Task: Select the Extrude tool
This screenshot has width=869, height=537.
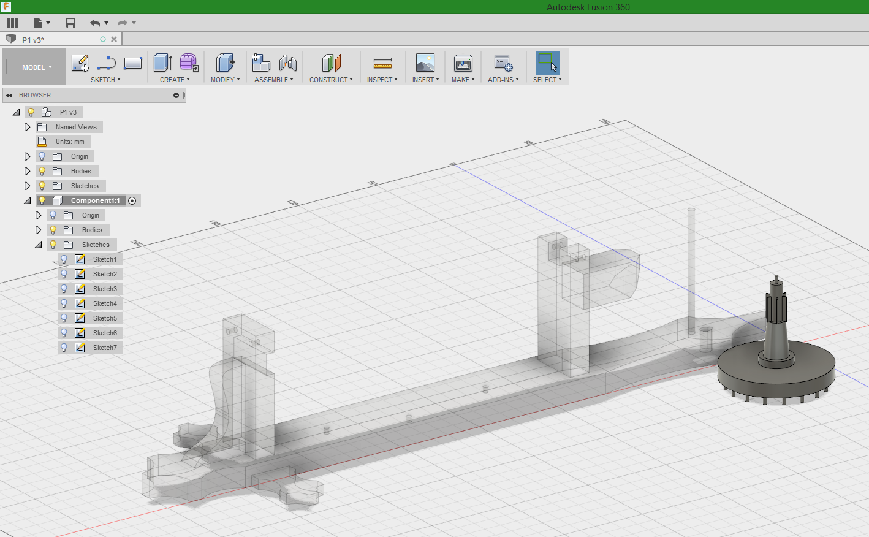Action: point(162,63)
